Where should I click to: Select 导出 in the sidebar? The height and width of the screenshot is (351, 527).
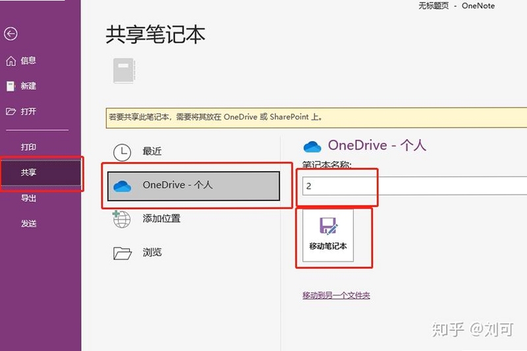(28, 198)
